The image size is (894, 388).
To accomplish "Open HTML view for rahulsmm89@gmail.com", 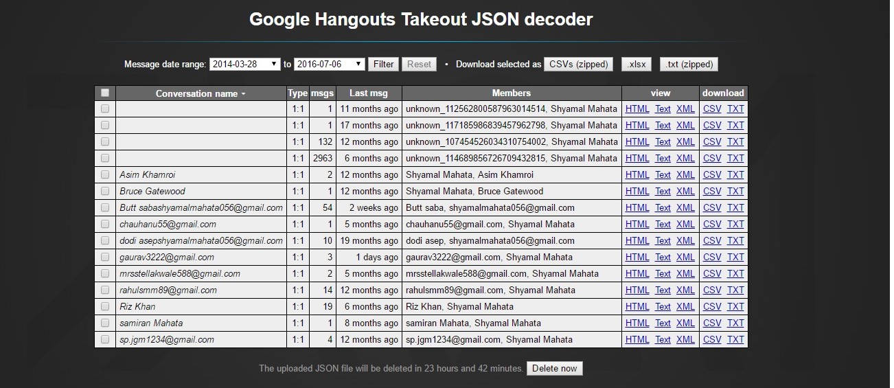I will coord(637,290).
